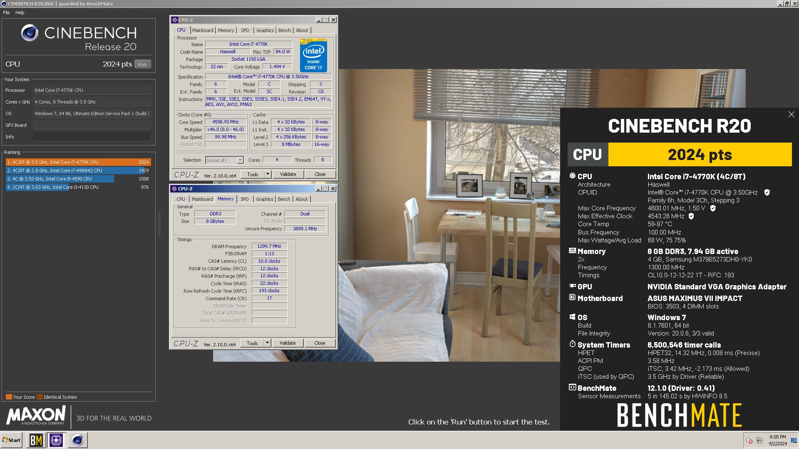Click the orange Your Score legend swatch
This screenshot has height=449, width=799.
coord(9,397)
